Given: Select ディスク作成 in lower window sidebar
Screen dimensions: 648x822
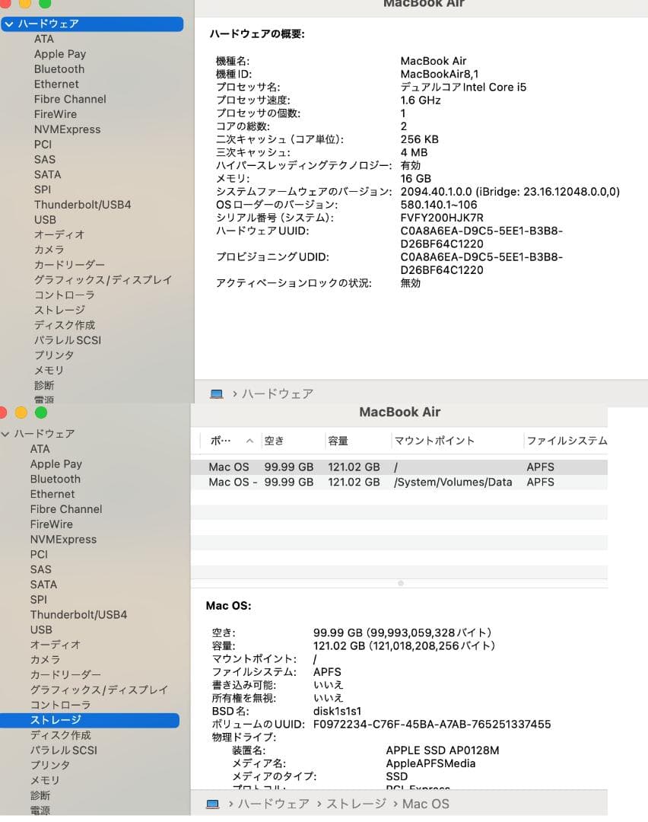Looking at the screenshot, I should point(60,735).
